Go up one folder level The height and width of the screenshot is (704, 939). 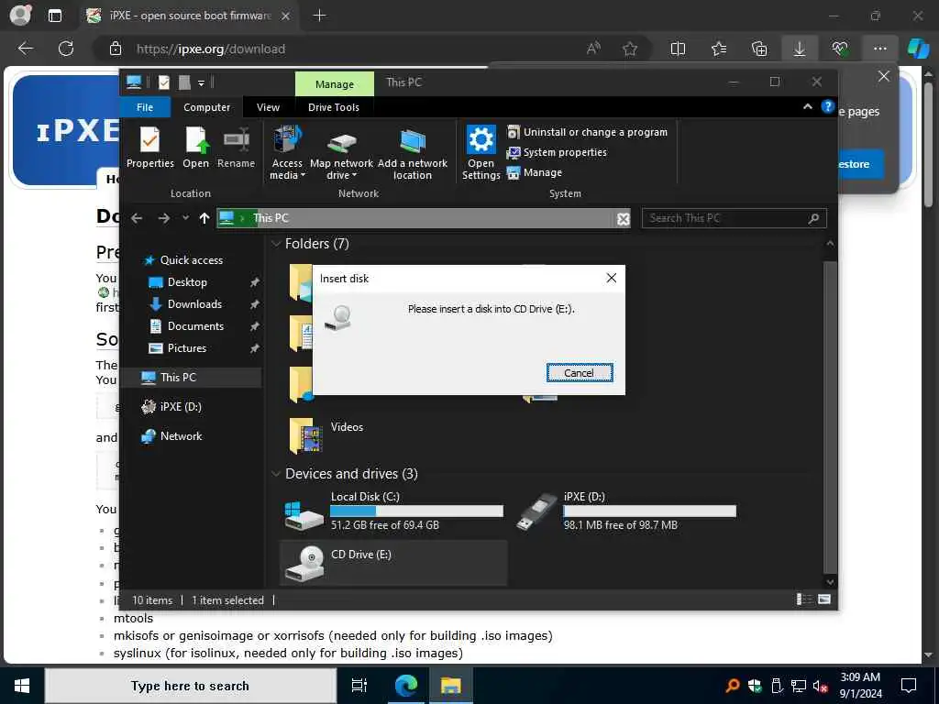coord(204,218)
